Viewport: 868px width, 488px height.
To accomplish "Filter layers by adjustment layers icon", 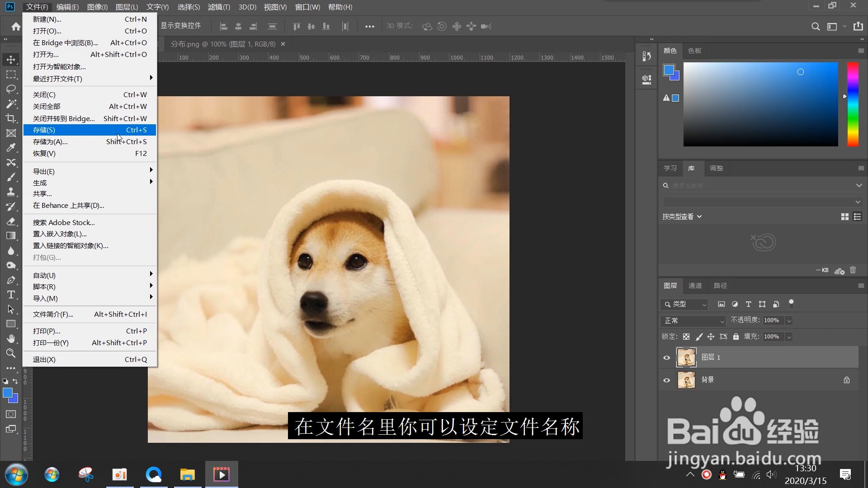I will [x=735, y=304].
